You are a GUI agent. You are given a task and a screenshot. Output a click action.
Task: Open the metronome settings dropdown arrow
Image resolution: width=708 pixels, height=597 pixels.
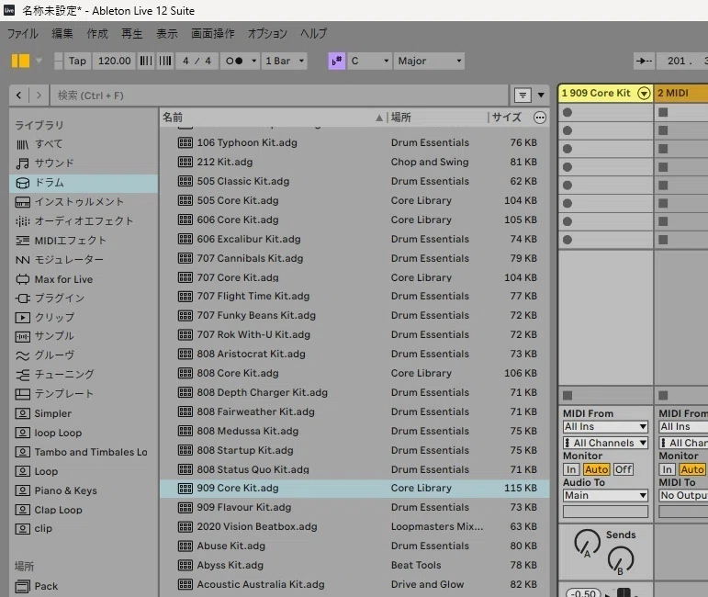click(x=253, y=61)
